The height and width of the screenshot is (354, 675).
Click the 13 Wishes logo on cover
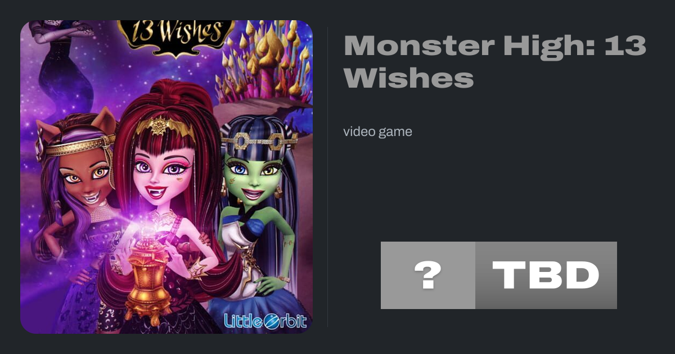176,37
